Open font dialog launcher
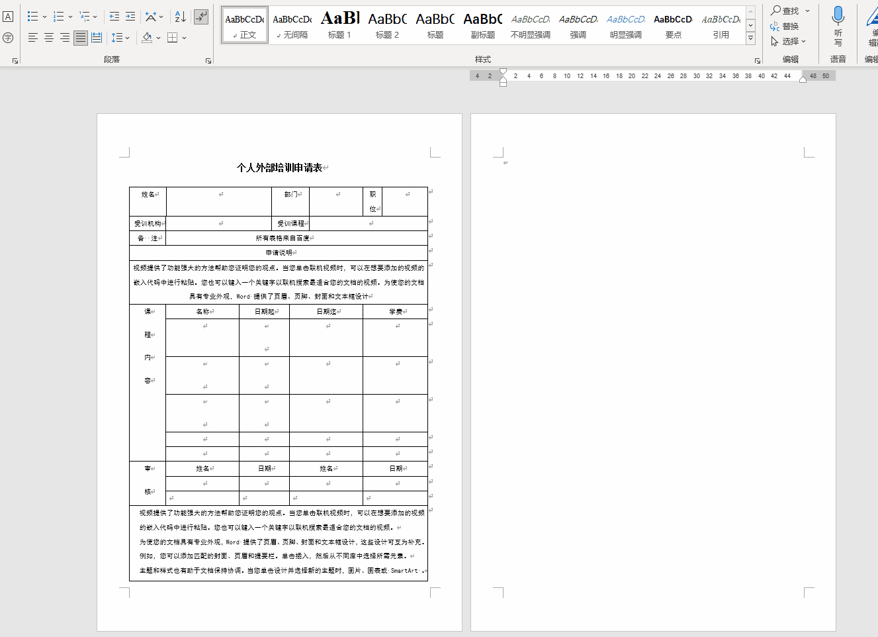Viewport: 878px width, 637px height. coord(15,61)
